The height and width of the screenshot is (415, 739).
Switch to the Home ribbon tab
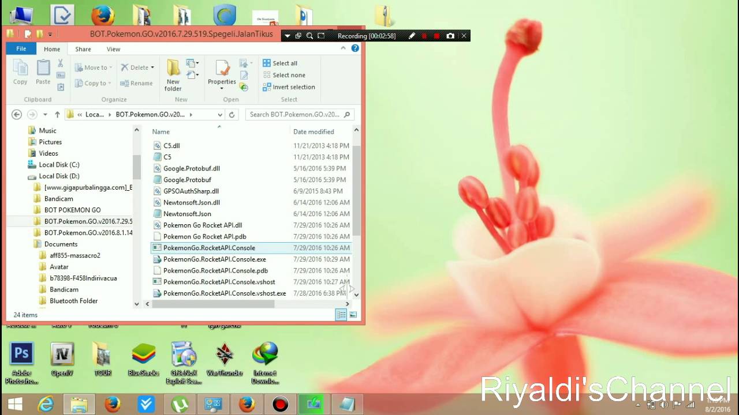tap(52, 49)
